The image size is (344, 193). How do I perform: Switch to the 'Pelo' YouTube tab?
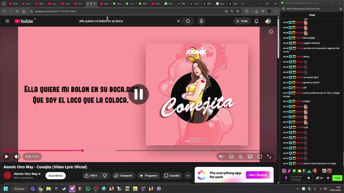39,4
